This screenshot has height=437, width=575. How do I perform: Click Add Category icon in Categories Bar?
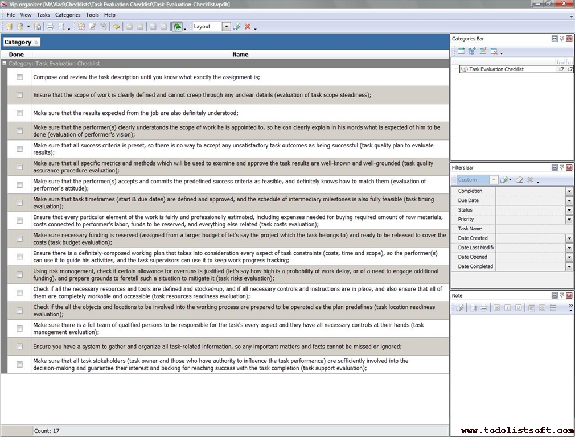461,51
